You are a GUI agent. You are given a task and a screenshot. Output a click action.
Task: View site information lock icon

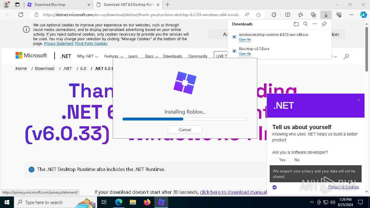click(36, 15)
